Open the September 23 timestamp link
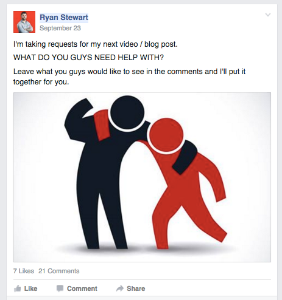Screen dimensions: 282x300 (x=60, y=28)
